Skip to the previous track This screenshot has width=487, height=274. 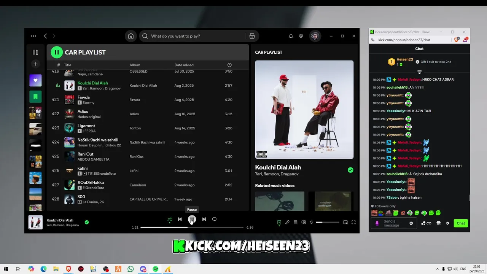coord(180,219)
